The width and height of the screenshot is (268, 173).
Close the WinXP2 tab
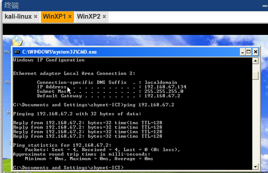tap(104, 17)
